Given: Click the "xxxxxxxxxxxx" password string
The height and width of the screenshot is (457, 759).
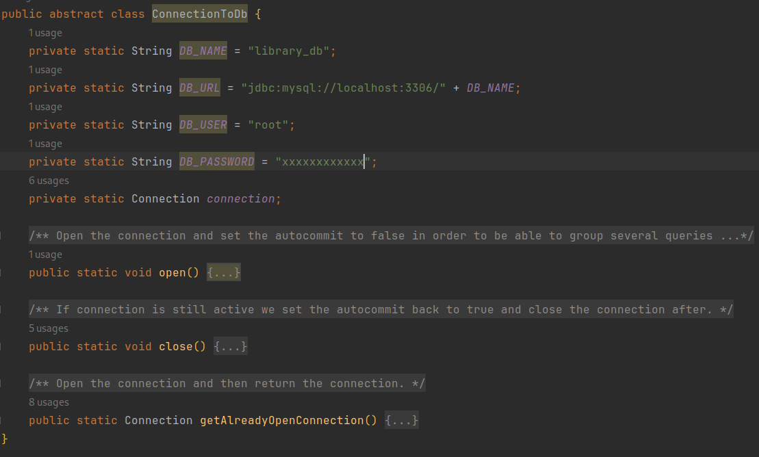Looking at the screenshot, I should coord(323,161).
